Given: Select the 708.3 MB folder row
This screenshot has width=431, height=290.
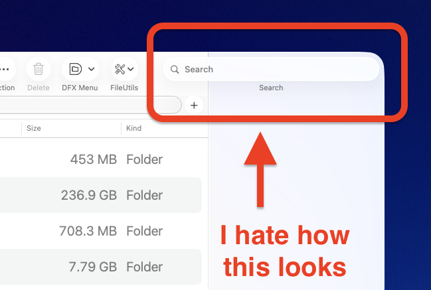Looking at the screenshot, I should click(101, 231).
